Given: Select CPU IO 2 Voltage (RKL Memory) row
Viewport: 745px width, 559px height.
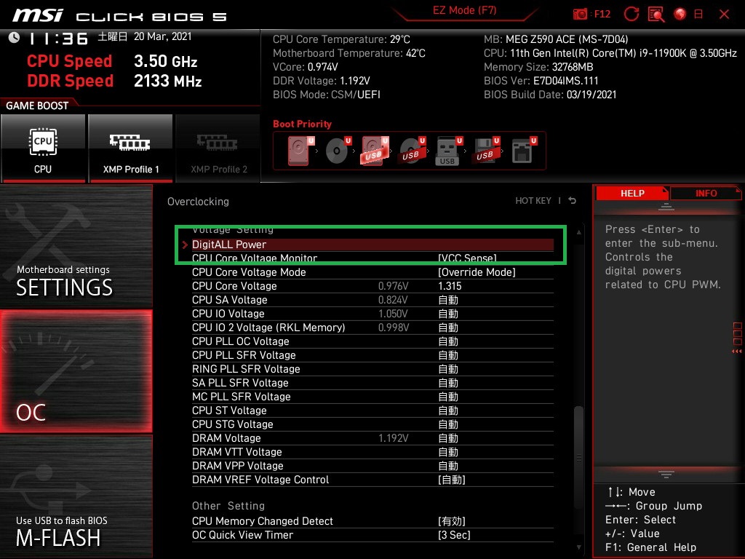Looking at the screenshot, I should pyautogui.click(x=372, y=327).
